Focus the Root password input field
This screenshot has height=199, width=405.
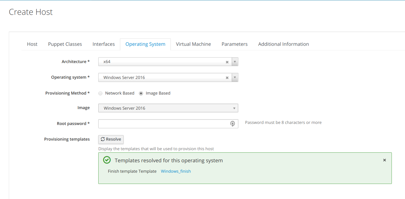click(x=168, y=124)
